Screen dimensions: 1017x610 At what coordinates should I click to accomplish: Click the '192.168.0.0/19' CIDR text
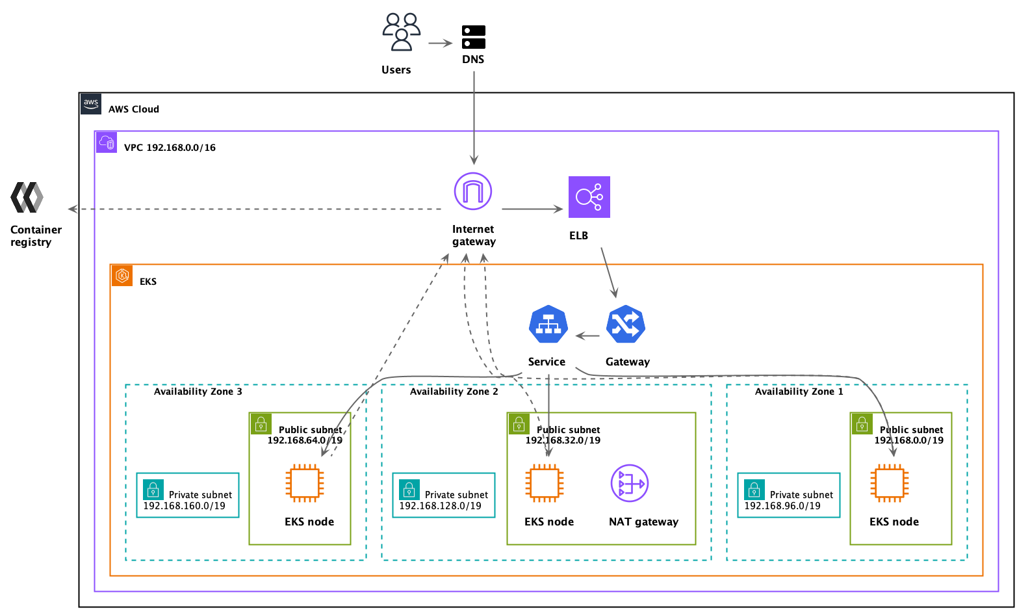click(909, 440)
